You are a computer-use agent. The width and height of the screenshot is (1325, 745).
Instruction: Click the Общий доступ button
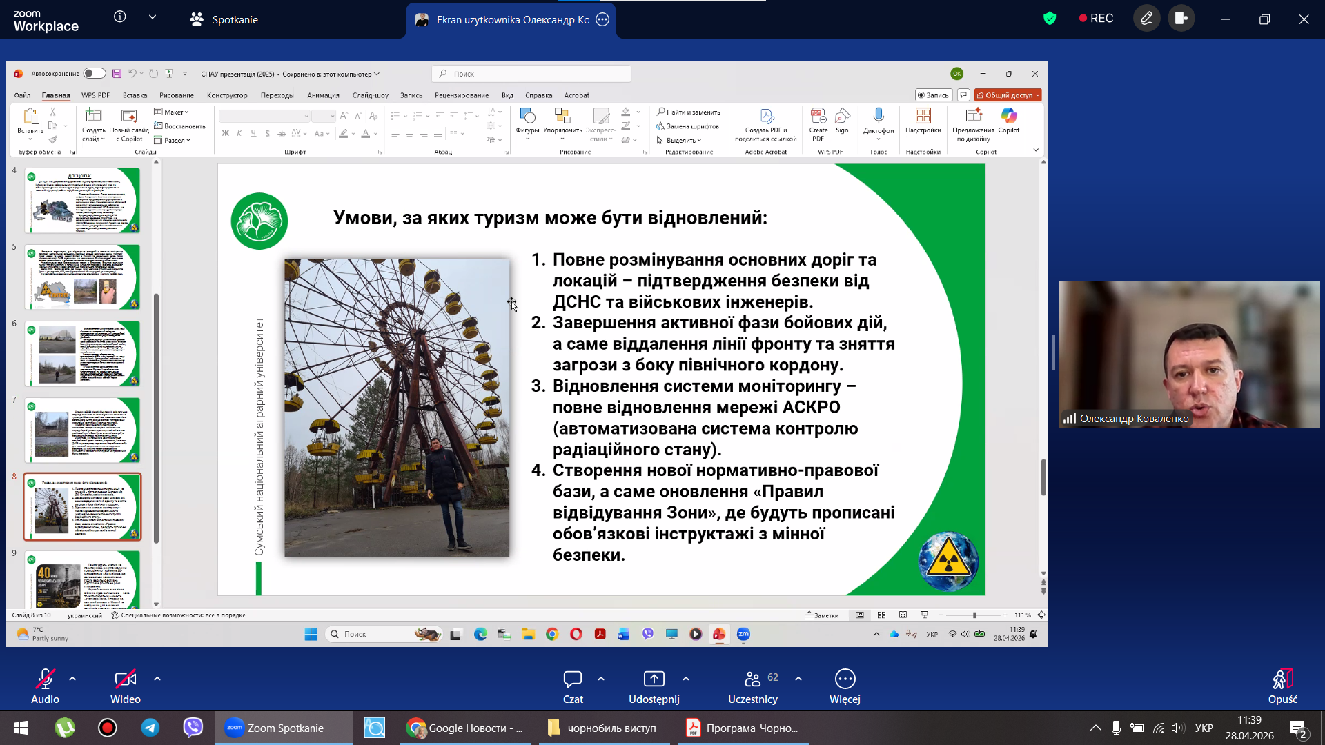click(x=1008, y=95)
